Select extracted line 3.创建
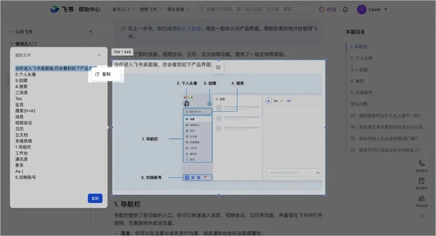 [21, 81]
